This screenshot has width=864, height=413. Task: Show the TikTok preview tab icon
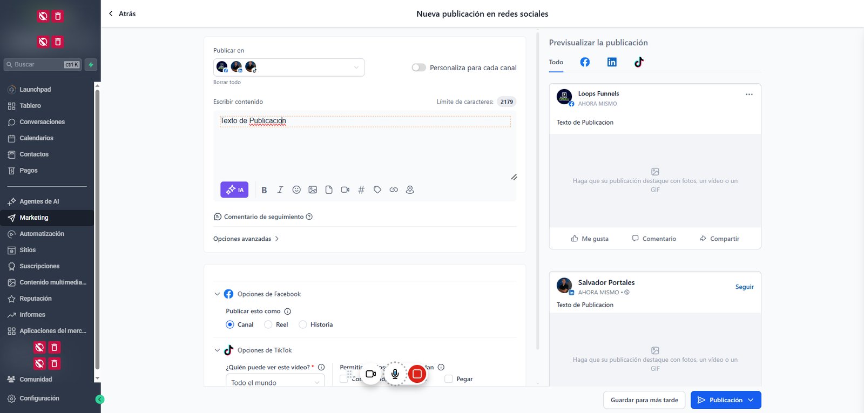pos(639,62)
